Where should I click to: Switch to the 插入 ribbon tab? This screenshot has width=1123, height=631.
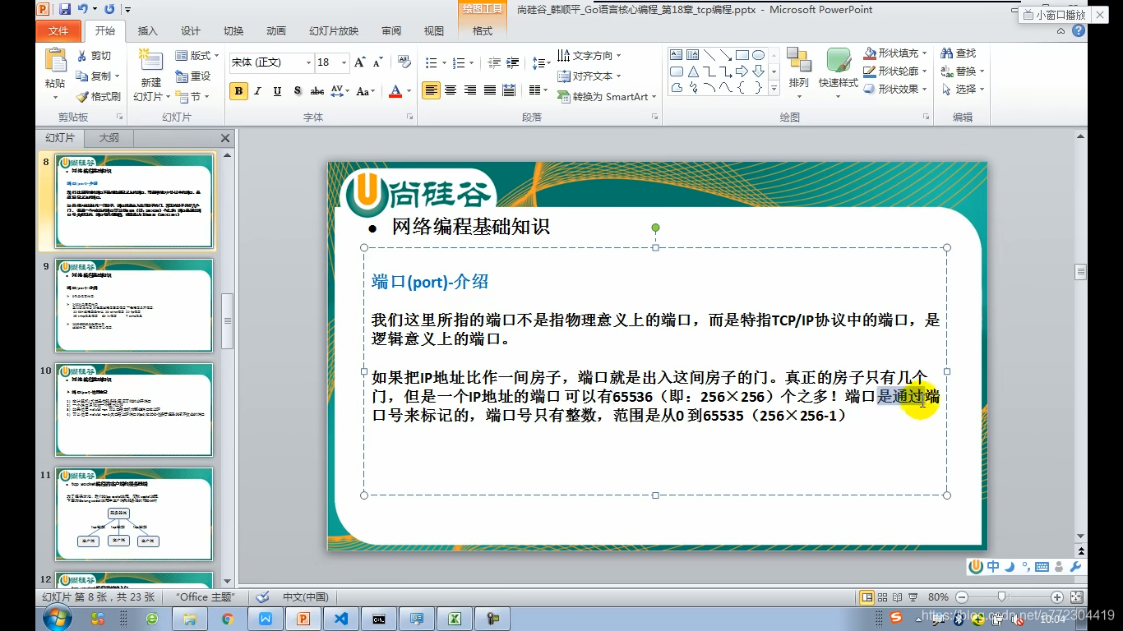click(x=148, y=31)
